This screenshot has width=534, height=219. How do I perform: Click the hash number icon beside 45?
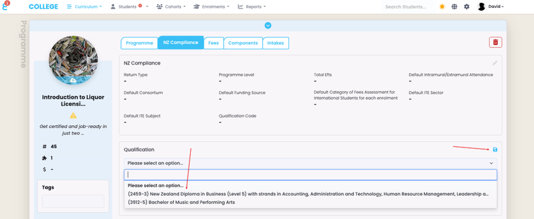click(x=45, y=146)
